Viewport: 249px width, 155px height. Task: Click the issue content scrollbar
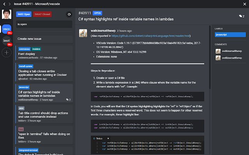[x=210, y=57]
